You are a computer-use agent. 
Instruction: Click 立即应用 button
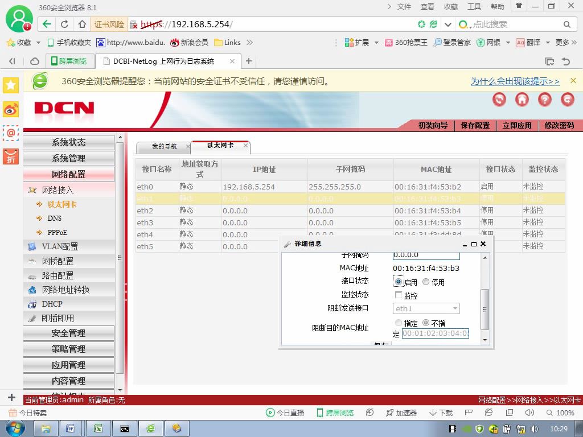click(x=517, y=125)
